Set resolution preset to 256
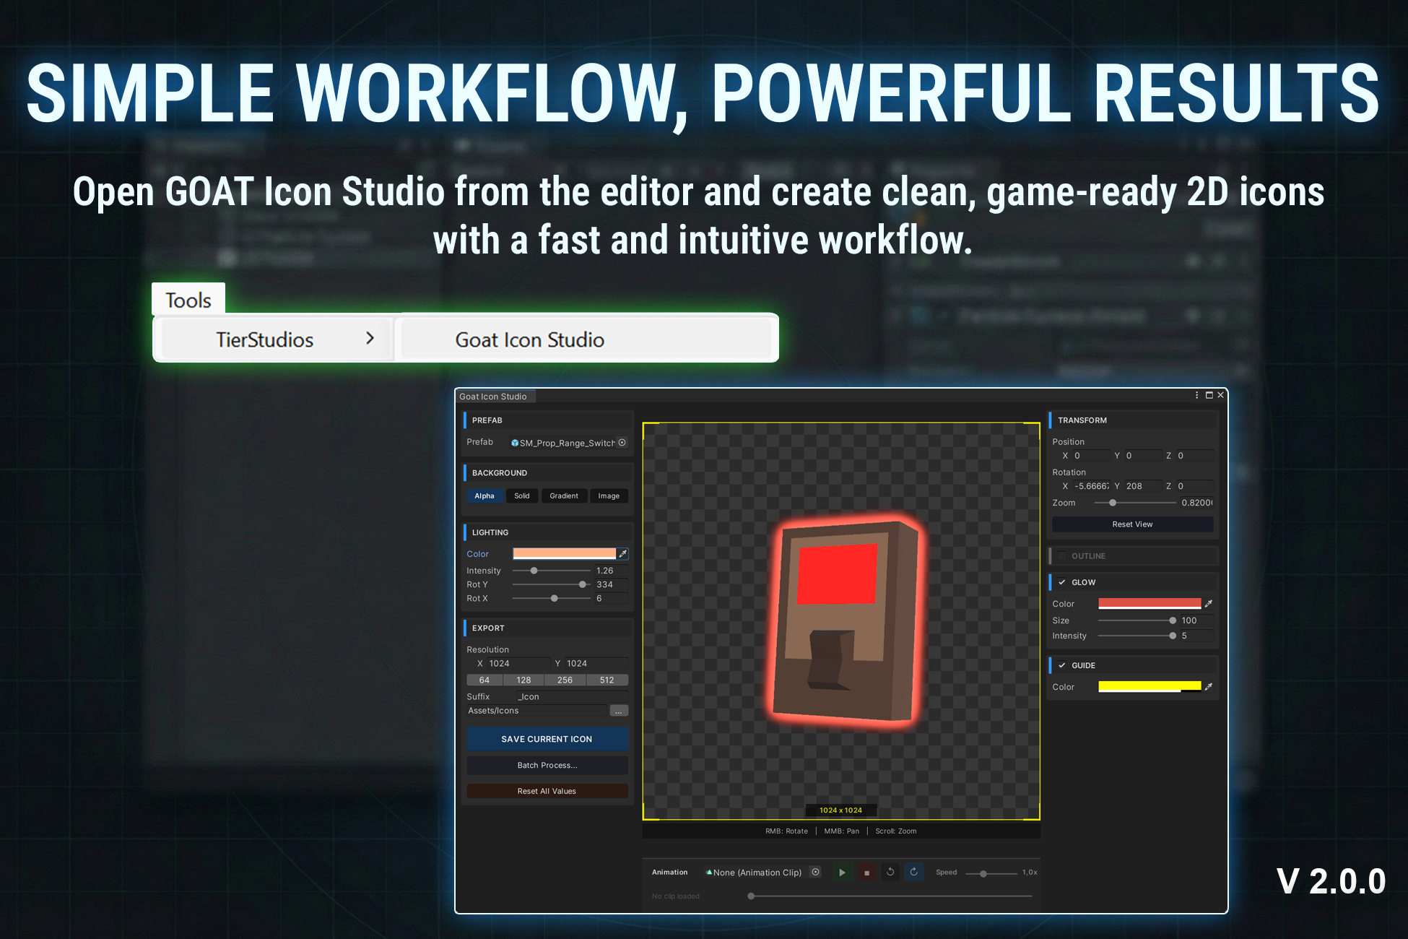The height and width of the screenshot is (939, 1408). pyautogui.click(x=565, y=680)
